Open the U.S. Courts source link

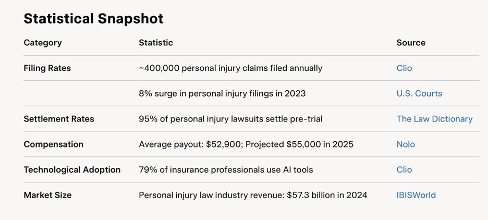click(x=419, y=94)
